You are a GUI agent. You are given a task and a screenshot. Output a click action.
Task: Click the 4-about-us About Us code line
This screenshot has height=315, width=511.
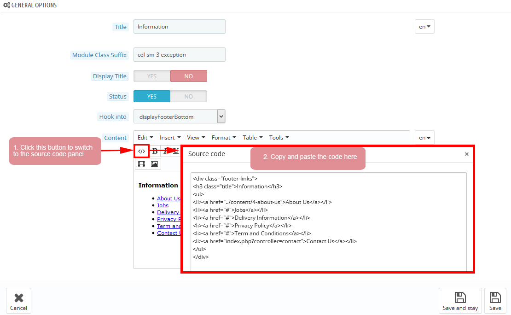pos(262,202)
